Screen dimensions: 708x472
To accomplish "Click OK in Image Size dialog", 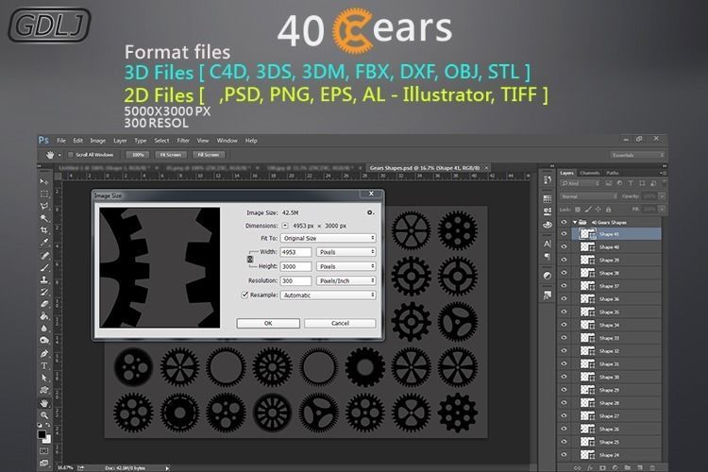I will click(x=268, y=323).
